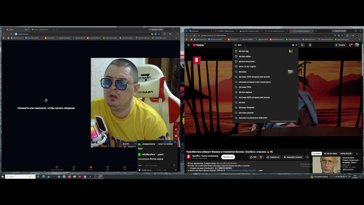Choose suggestion 'фильмы на реальных событиях'
This screenshot has width=364, height=205.
click(x=265, y=118)
